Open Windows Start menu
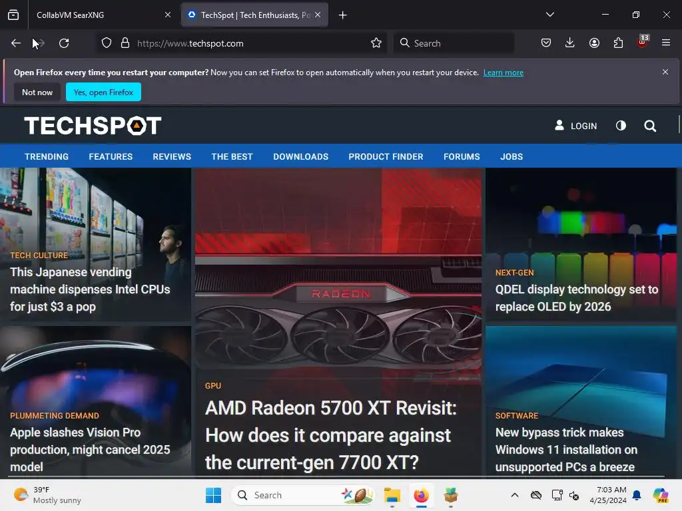The height and width of the screenshot is (511, 682). tap(213, 495)
